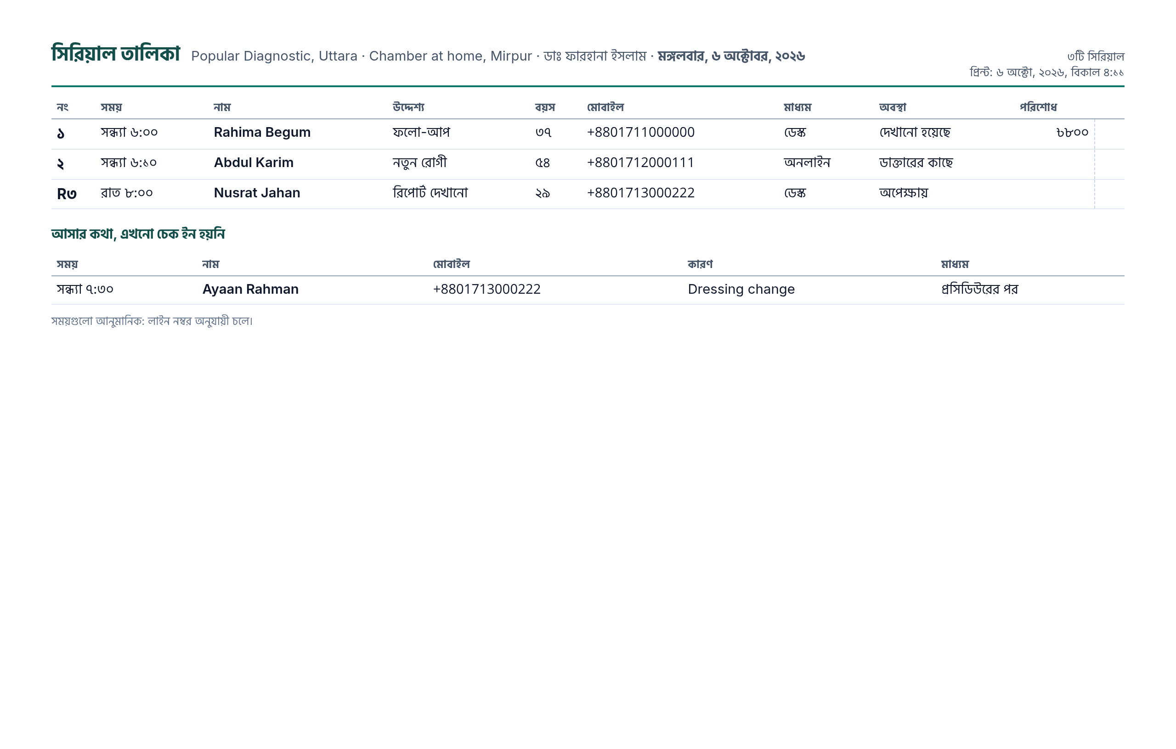
Task: Click the date মঙ্গলবার, ৬ অক্টোবর, ২০২৬
Action: [x=731, y=56]
